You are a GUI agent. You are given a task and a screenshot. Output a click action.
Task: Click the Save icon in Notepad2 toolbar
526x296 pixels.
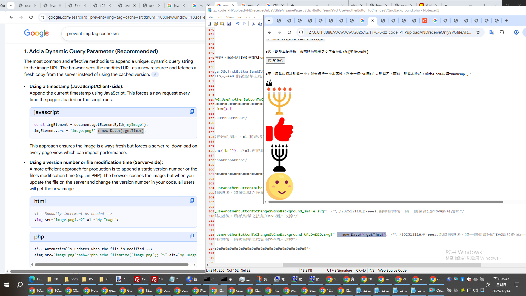pyautogui.click(x=229, y=24)
